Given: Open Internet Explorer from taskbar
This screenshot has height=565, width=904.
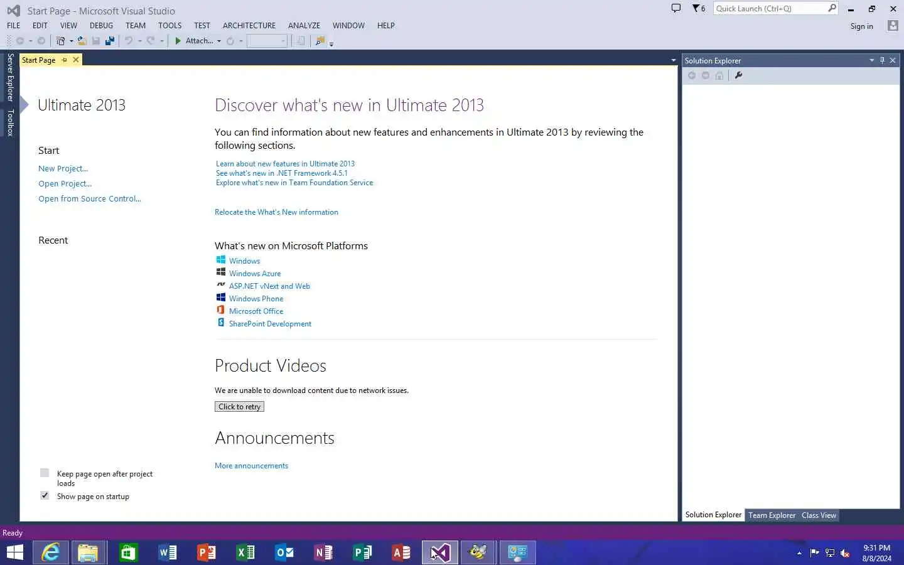Looking at the screenshot, I should pyautogui.click(x=50, y=552).
